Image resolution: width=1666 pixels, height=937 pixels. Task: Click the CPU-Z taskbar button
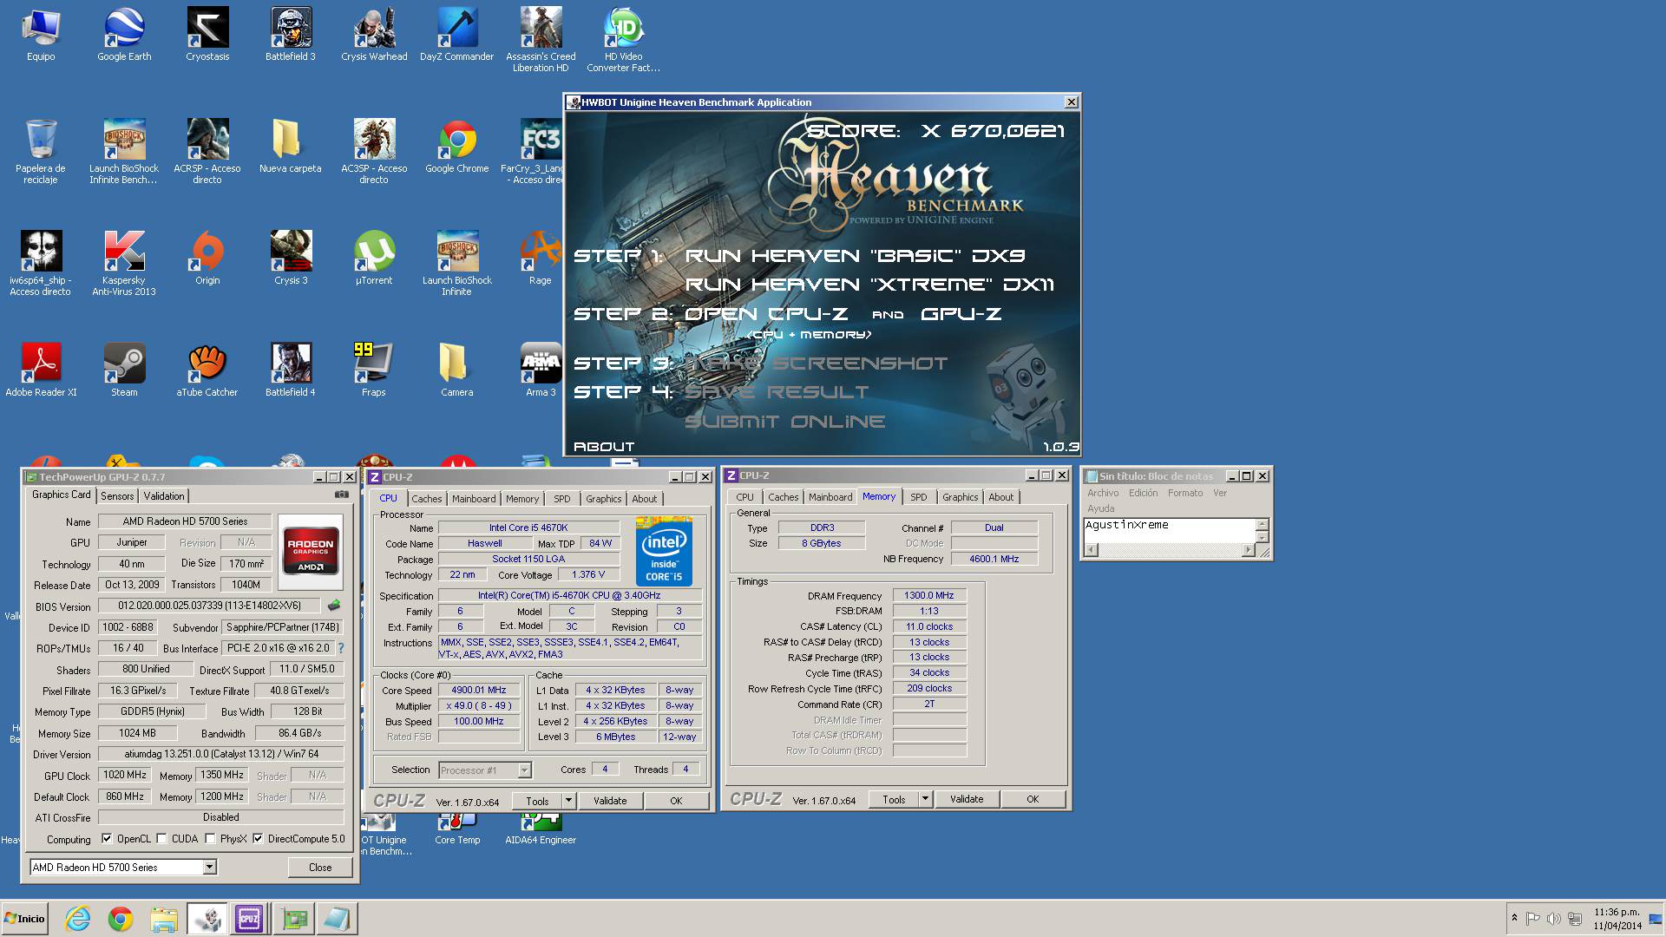point(249,919)
